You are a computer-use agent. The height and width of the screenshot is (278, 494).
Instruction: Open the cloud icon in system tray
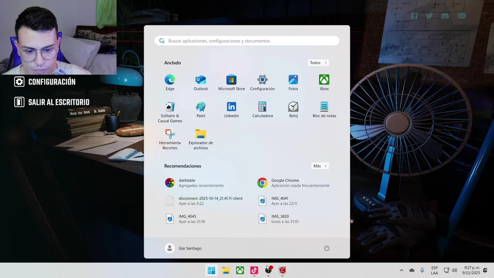click(x=412, y=270)
